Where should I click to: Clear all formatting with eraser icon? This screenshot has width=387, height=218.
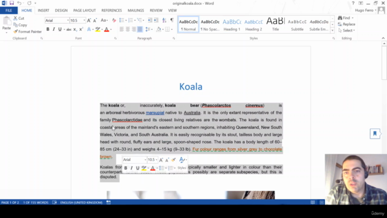coord(114,21)
